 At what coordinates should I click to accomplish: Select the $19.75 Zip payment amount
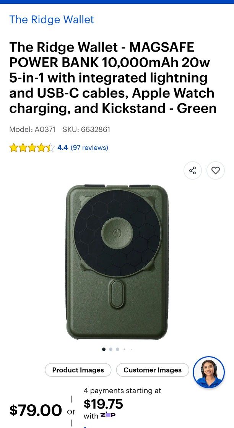(x=103, y=404)
